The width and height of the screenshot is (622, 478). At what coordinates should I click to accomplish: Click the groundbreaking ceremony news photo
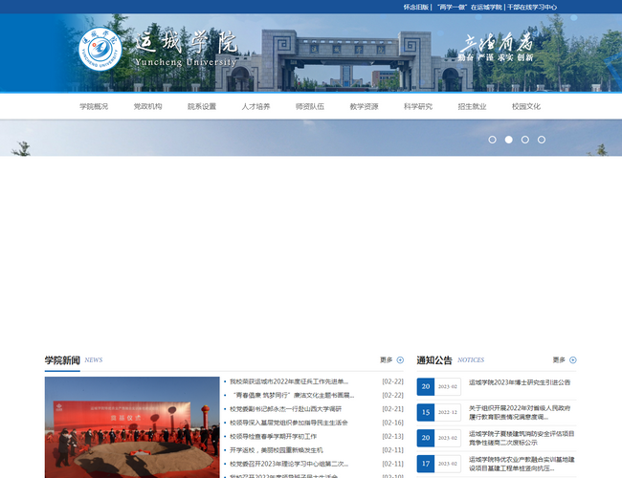coord(132,426)
